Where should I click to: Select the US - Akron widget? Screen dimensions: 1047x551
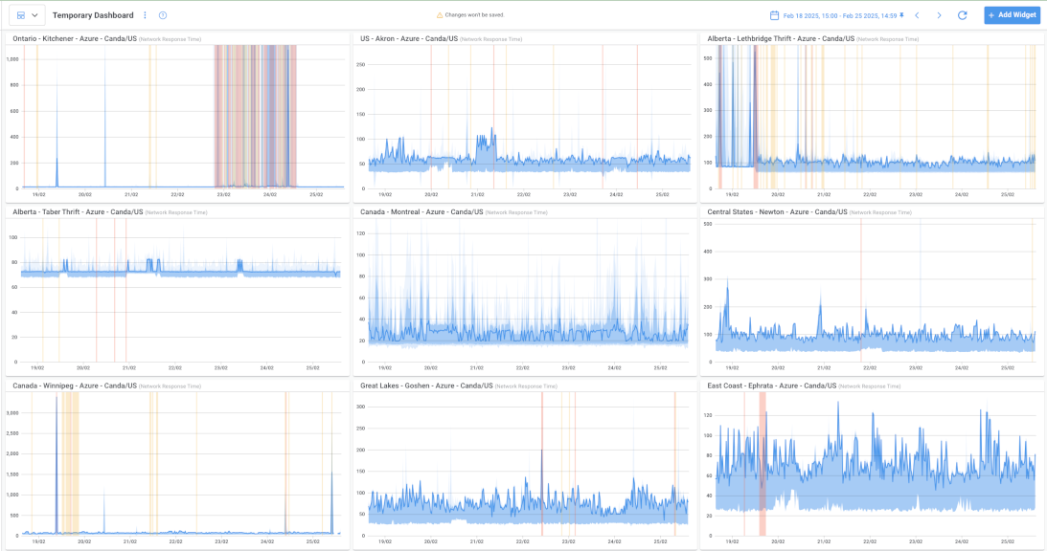(524, 115)
